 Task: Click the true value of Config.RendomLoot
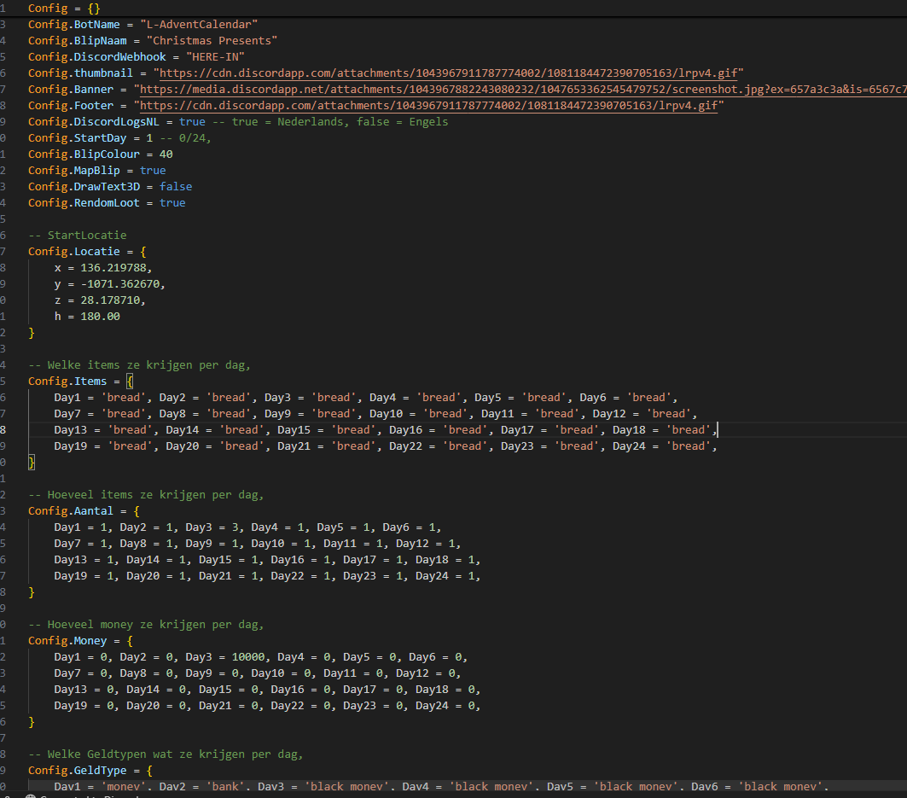point(172,202)
